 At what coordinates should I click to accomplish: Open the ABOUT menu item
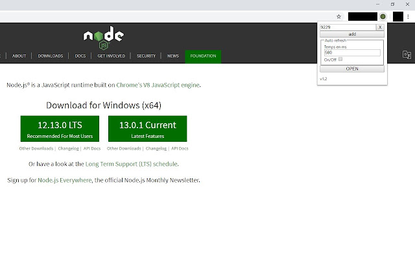[x=19, y=56]
